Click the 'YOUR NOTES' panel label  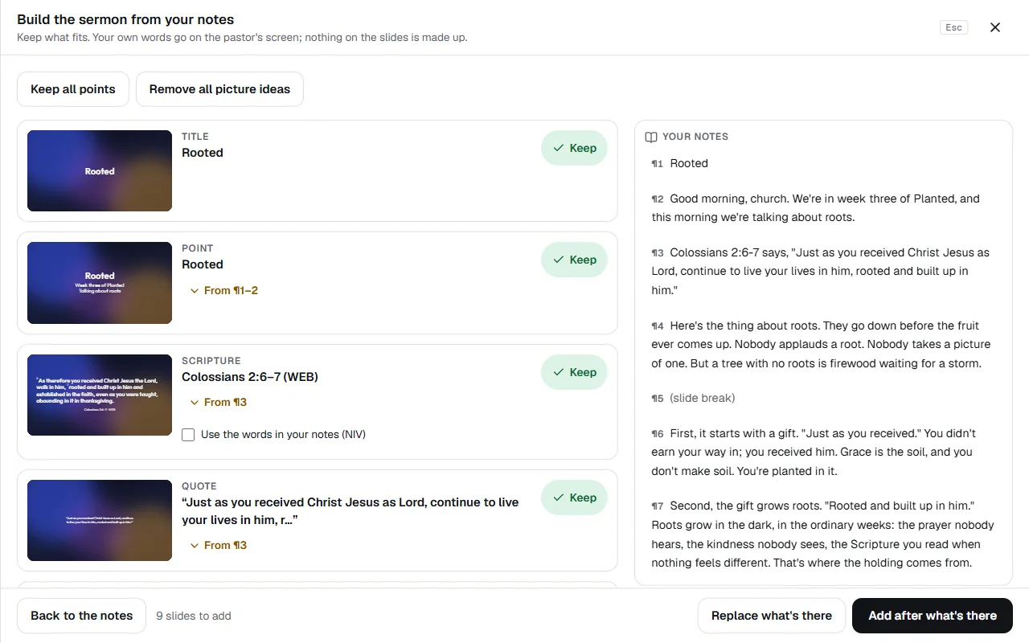click(695, 137)
